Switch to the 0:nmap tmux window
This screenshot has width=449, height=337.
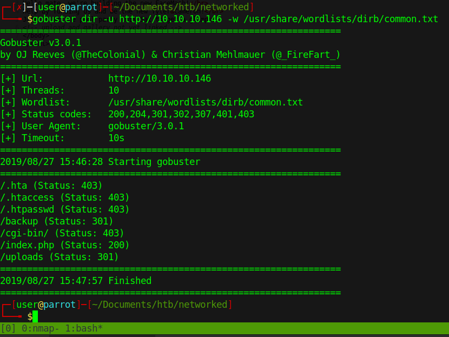coord(38,328)
